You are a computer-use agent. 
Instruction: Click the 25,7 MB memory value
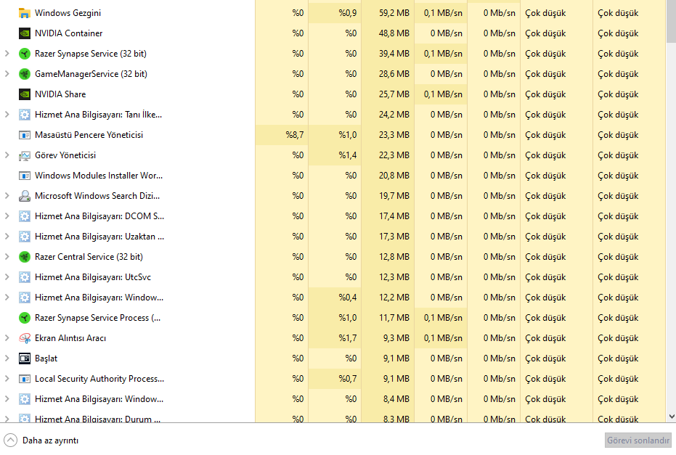point(394,94)
